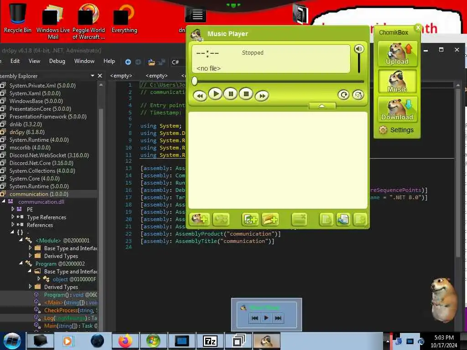This screenshot has height=350, width=467.
Task: Click the desktop hamster mascot
Action: tap(443, 299)
